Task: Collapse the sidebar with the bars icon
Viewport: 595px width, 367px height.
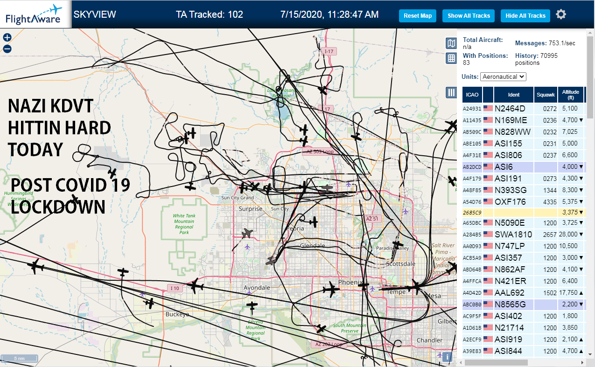Action: (x=451, y=92)
